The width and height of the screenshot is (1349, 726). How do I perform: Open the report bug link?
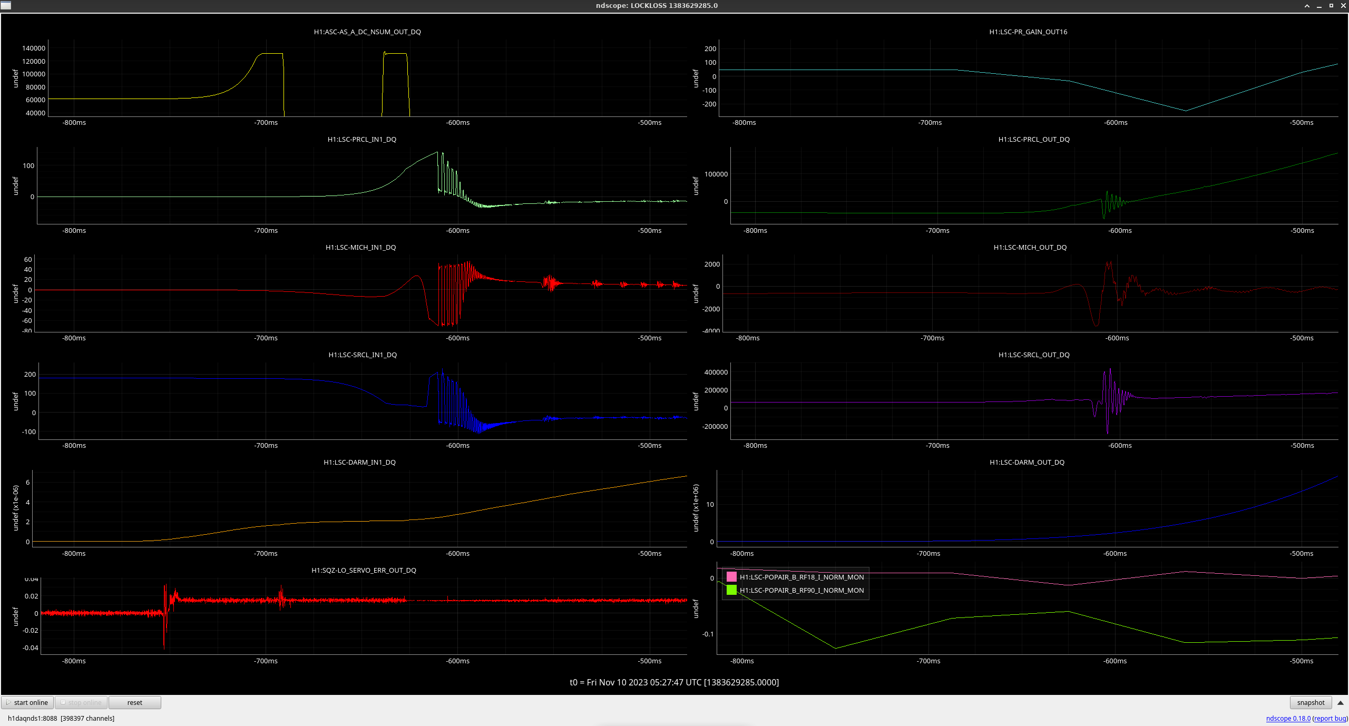click(x=1330, y=718)
